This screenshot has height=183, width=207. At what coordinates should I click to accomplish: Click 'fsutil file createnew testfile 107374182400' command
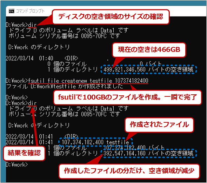(88, 81)
